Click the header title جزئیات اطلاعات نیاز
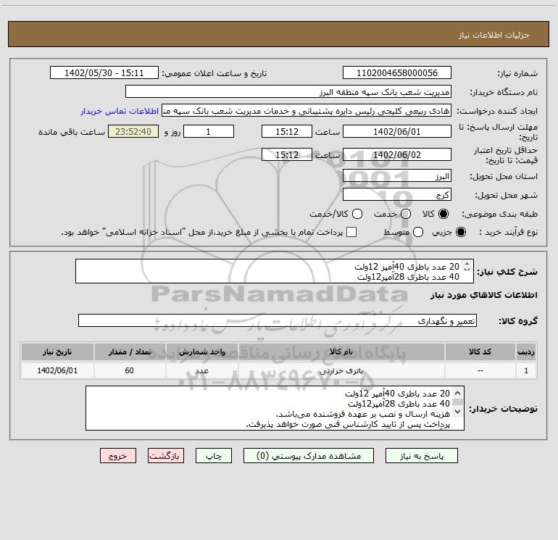558x540 pixels. coord(494,35)
